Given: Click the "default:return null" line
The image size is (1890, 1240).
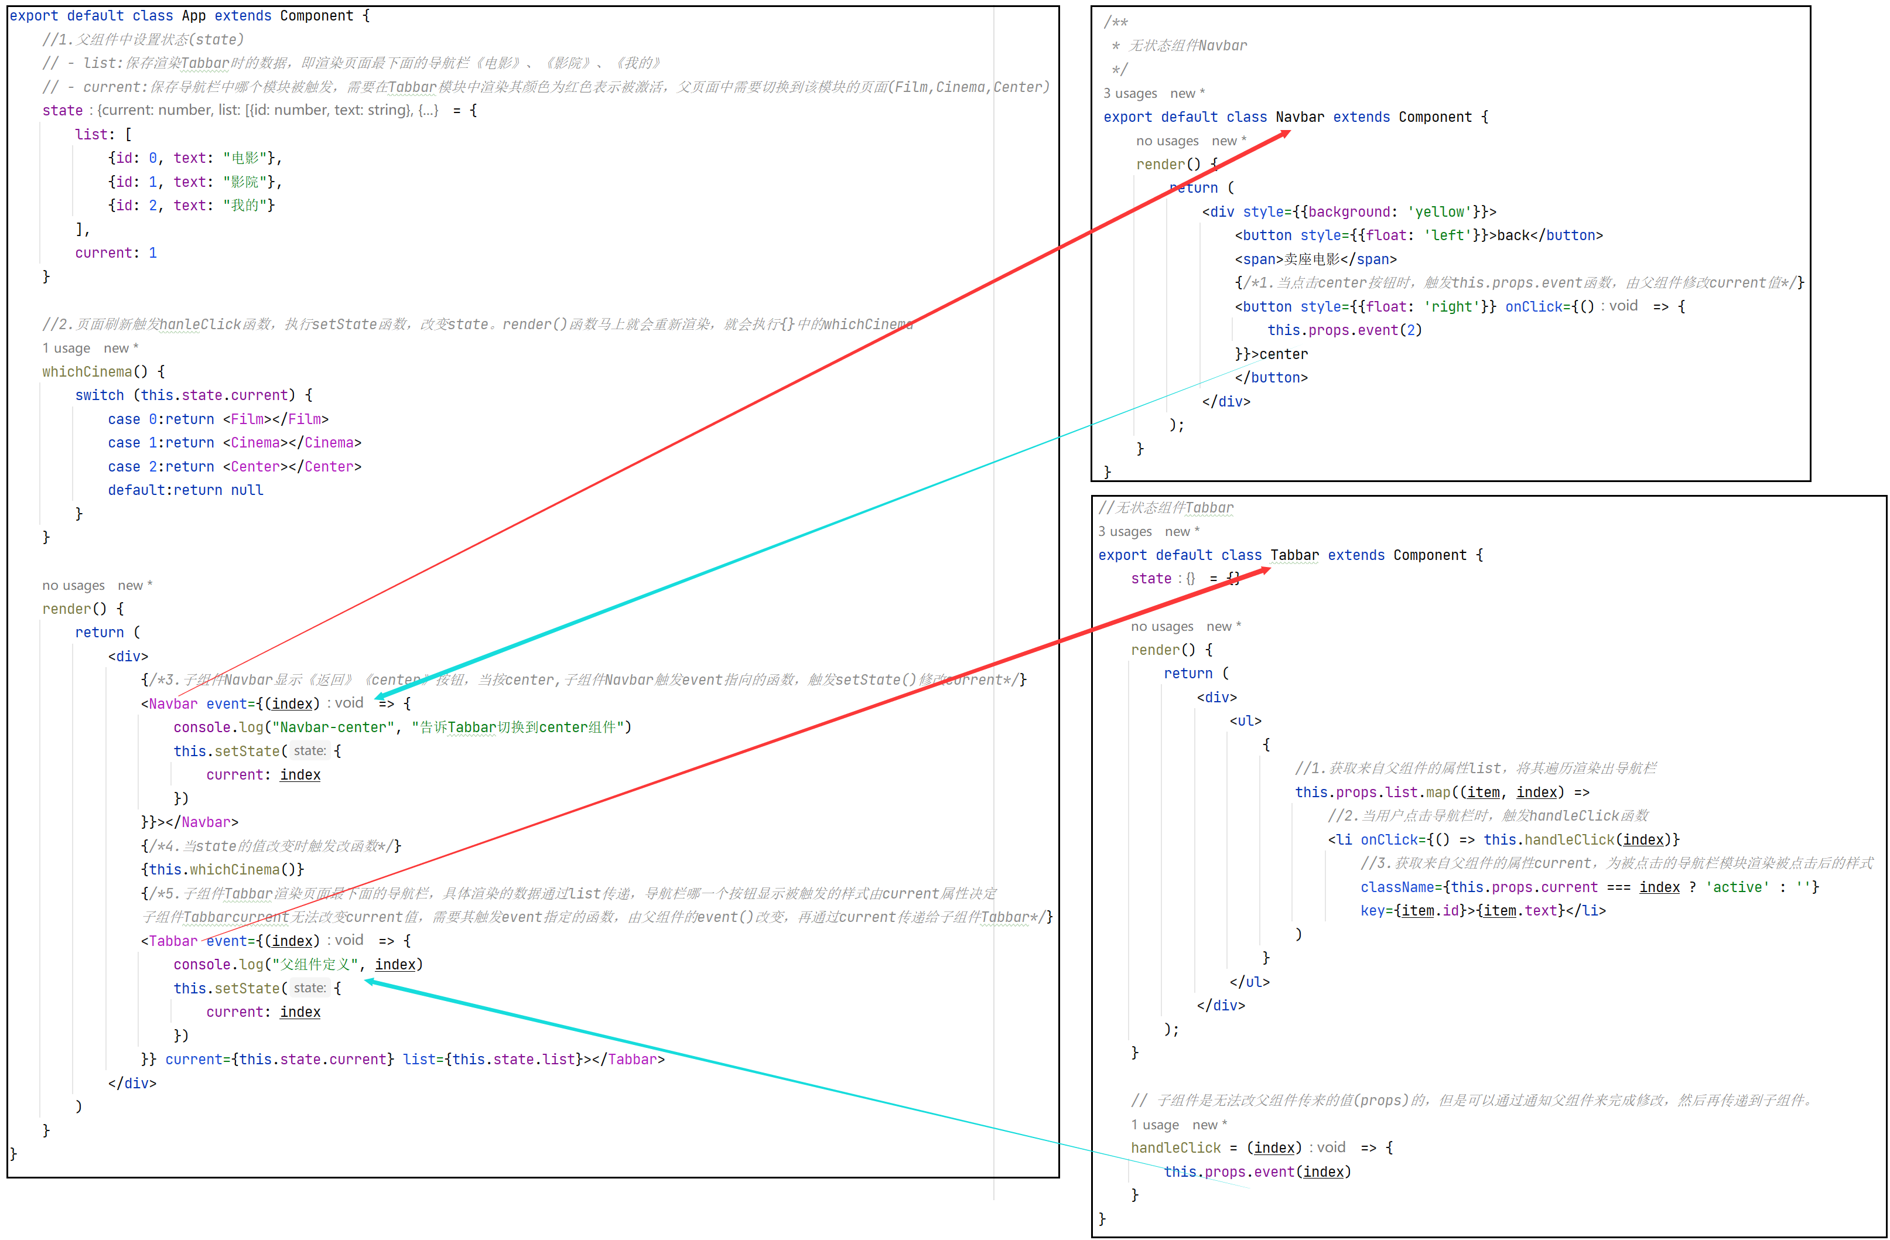Looking at the screenshot, I should click(185, 490).
